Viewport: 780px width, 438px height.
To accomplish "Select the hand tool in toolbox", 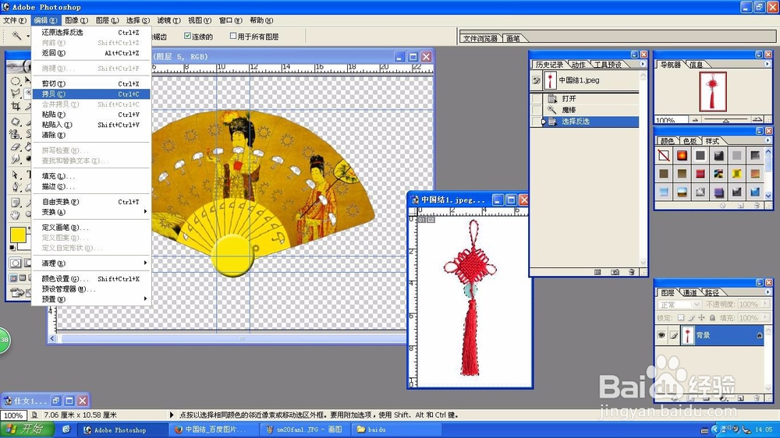I will click(16, 215).
